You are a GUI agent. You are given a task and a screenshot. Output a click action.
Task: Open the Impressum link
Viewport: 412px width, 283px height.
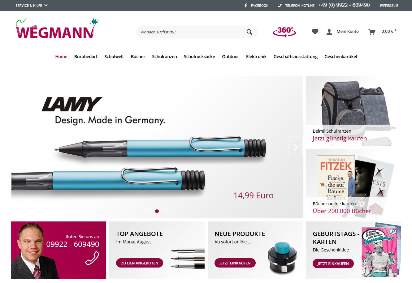(x=389, y=6)
